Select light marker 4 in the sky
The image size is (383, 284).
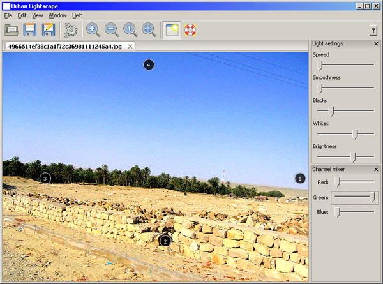coord(149,64)
